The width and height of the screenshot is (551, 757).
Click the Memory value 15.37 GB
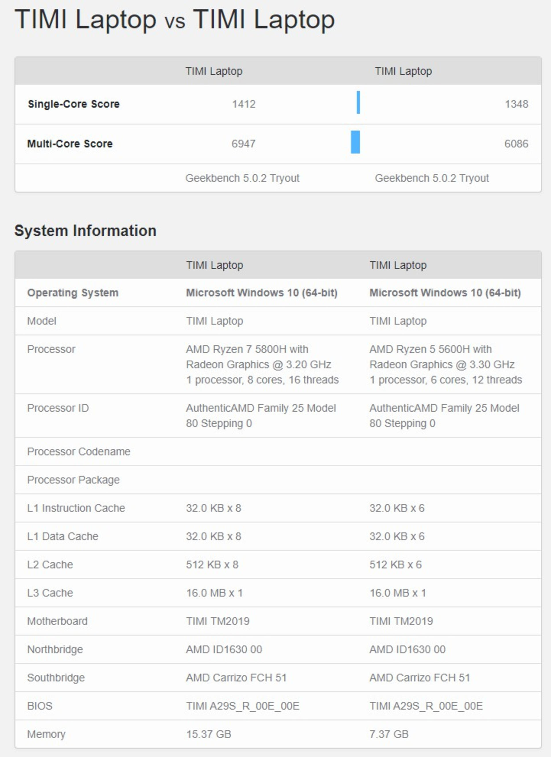click(209, 734)
